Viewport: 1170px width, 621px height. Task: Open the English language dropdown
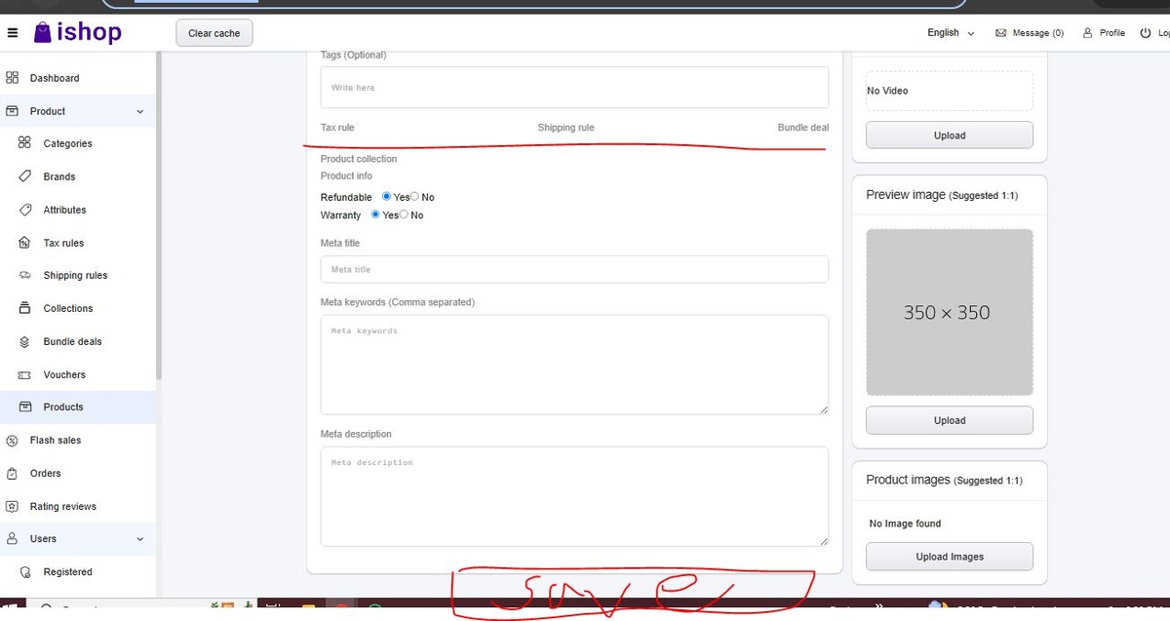[950, 33]
